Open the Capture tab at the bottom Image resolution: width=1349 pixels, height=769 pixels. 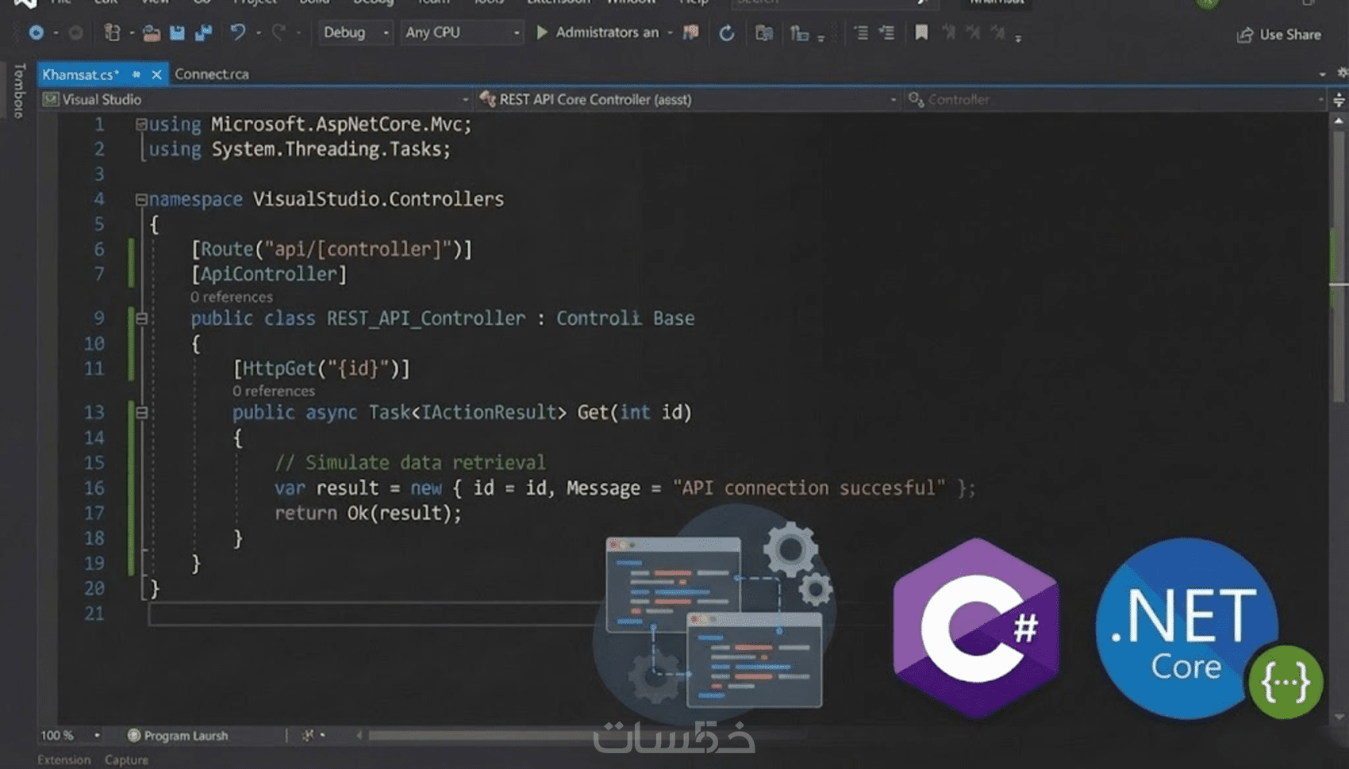126,759
